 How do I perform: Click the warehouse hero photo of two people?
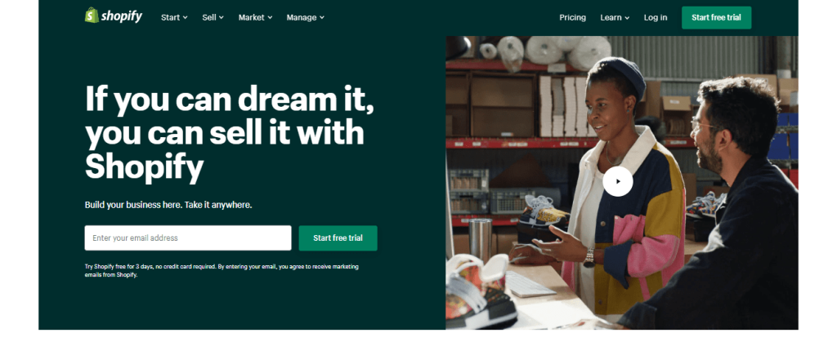(x=622, y=182)
